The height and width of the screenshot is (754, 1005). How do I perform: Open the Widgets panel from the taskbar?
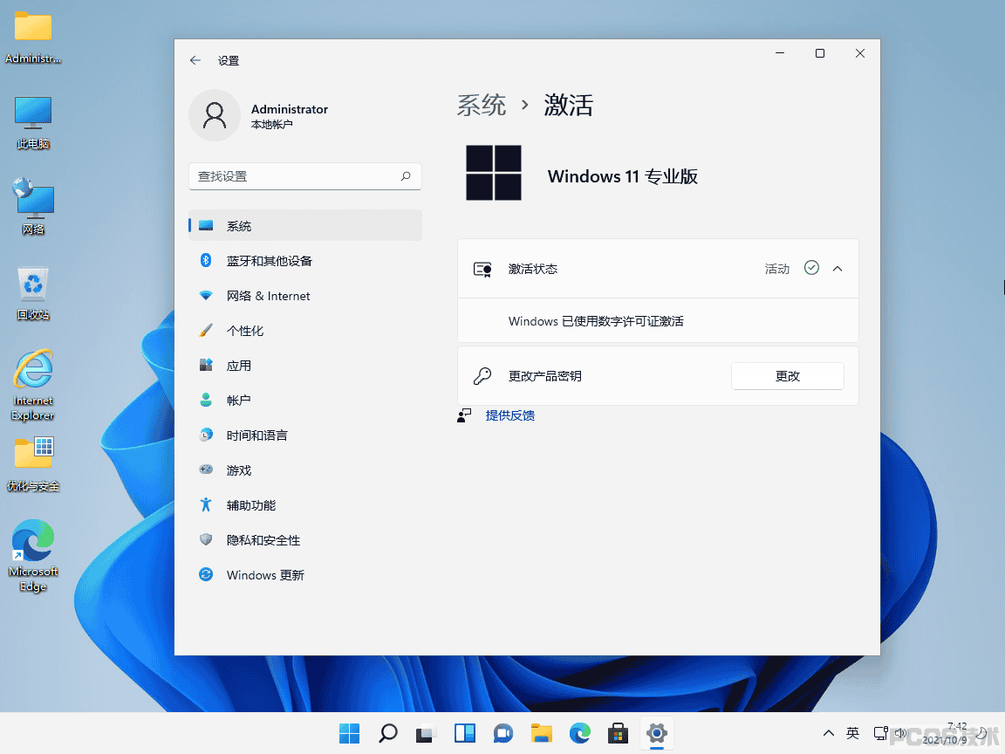465,733
